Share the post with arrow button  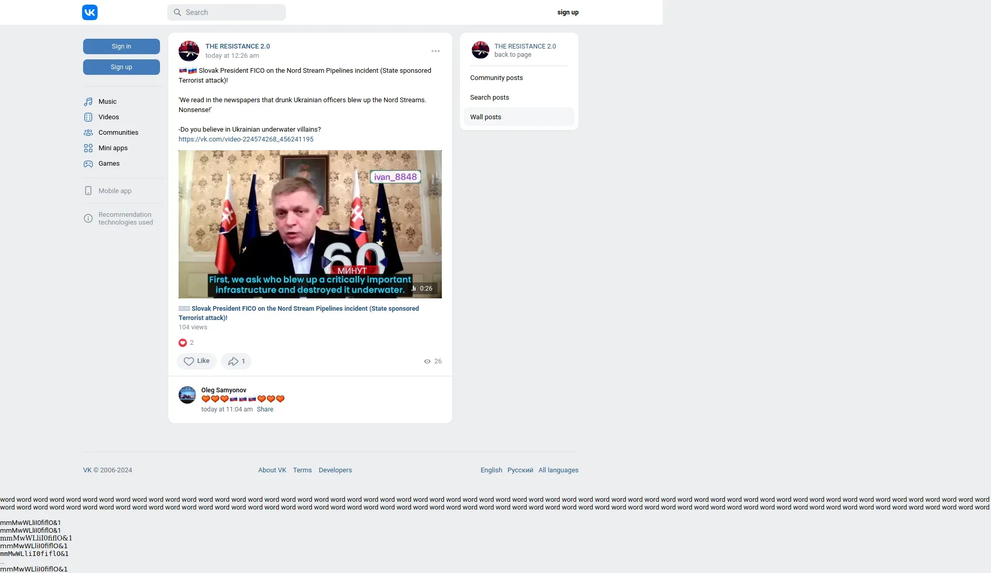(236, 361)
